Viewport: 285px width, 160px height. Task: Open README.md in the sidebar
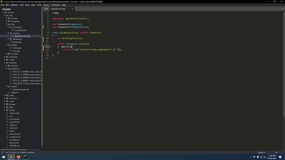14,146
